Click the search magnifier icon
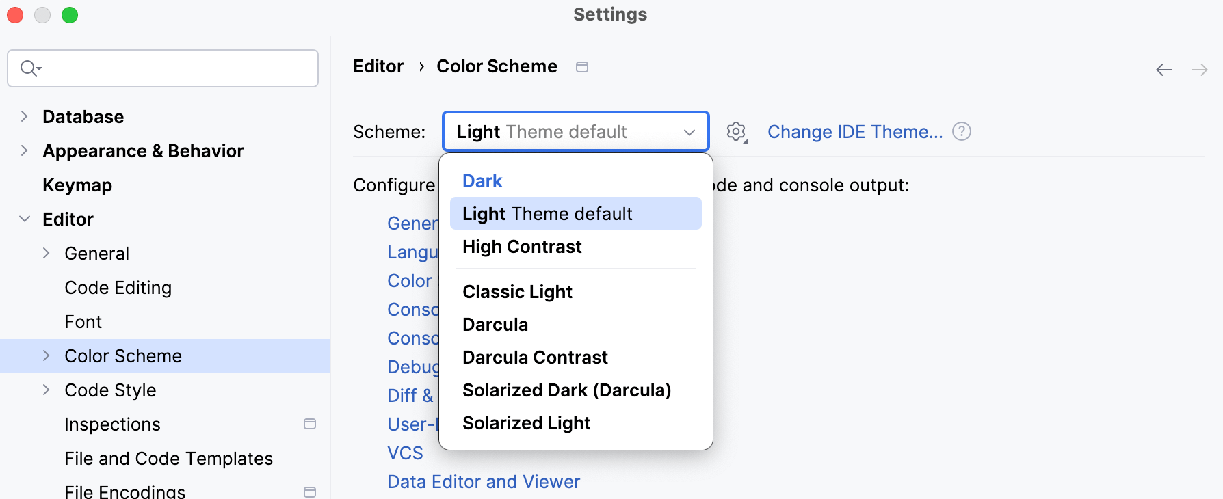The width and height of the screenshot is (1223, 499). coord(28,68)
